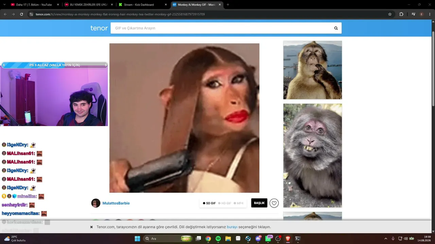Image resolution: width=435 pixels, height=244 pixels.
Task: Show hidden system tray icons
Action: pyautogui.click(x=386, y=239)
